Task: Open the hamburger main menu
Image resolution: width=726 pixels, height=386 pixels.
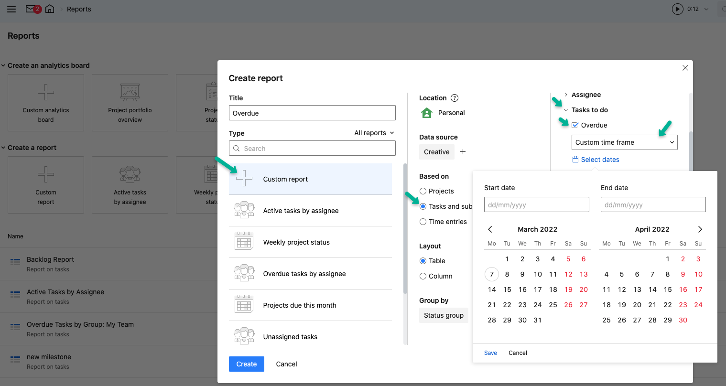Action: (x=11, y=9)
